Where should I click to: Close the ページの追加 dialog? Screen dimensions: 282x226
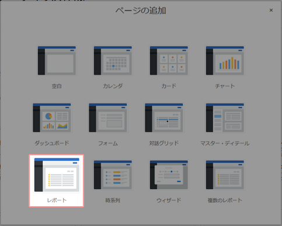[271, 10]
